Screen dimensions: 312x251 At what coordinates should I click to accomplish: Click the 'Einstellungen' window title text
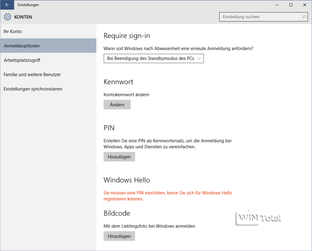point(28,5)
